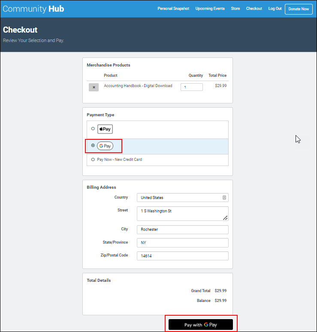
Task: Click the Apple Pay logo
Action: tap(105, 129)
